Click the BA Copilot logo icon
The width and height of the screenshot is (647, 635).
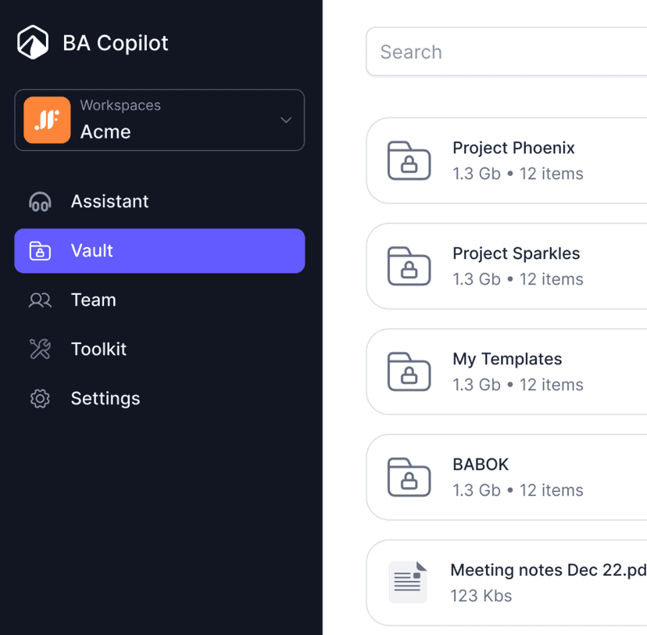pos(33,42)
